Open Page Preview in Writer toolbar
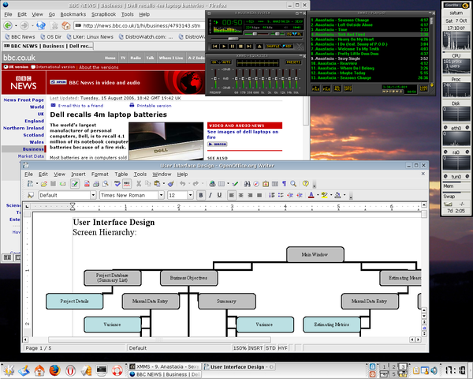473x379 pixels. click(x=105, y=183)
